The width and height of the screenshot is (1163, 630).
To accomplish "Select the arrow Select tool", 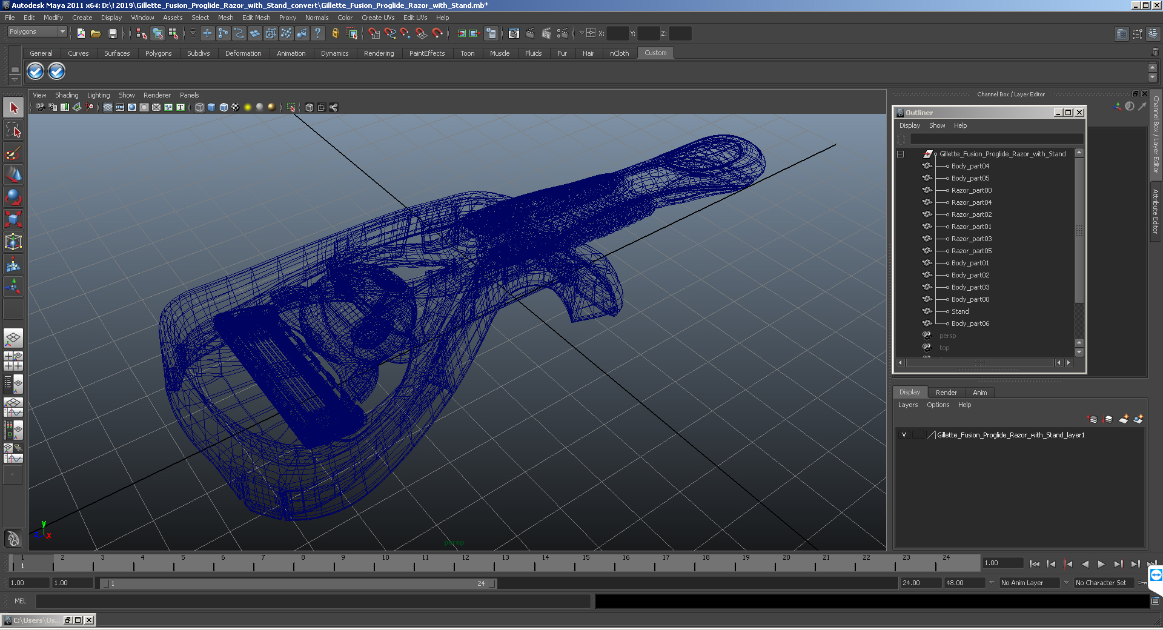I will pos(13,108).
